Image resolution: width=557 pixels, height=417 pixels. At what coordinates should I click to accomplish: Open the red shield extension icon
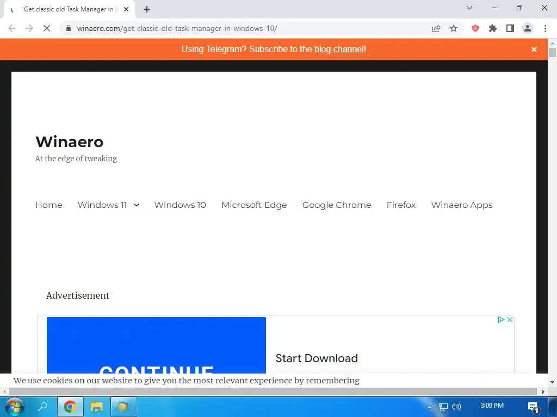475,28
